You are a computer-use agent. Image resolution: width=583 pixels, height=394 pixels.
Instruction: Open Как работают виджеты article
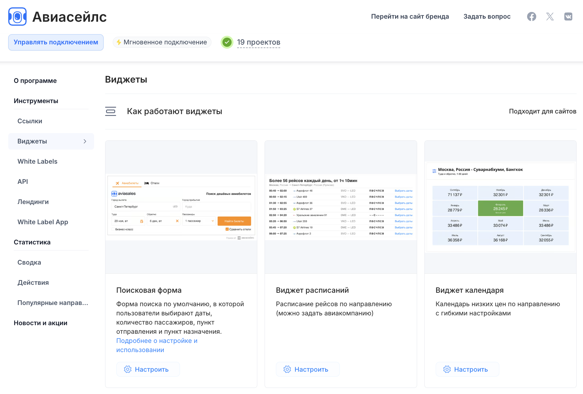point(174,111)
